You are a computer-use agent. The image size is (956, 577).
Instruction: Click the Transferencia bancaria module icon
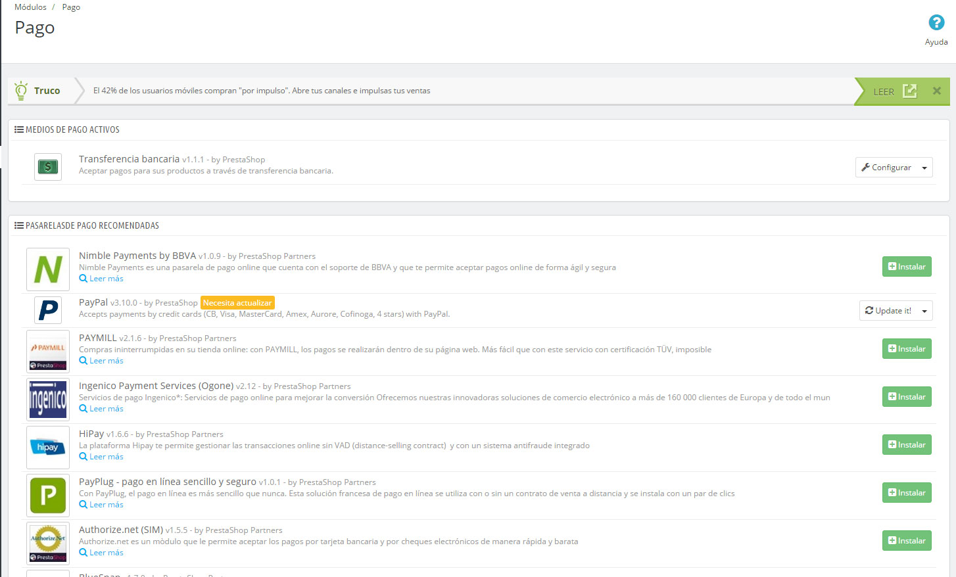[48, 167]
